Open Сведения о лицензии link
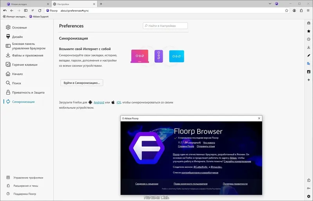The height and width of the screenshot is (201, 313). tap(147, 184)
